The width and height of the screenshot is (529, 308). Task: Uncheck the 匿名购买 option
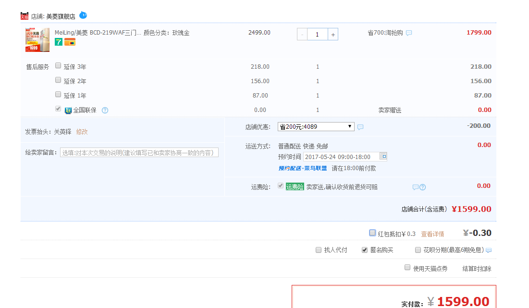tap(365, 250)
